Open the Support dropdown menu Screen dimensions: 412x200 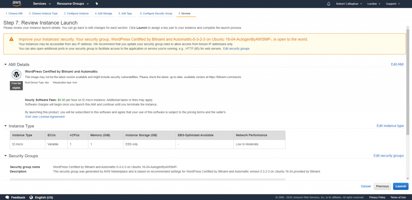pos(393,4)
